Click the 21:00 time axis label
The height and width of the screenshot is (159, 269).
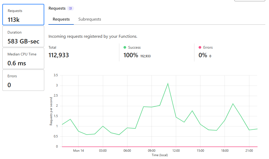point(249,151)
